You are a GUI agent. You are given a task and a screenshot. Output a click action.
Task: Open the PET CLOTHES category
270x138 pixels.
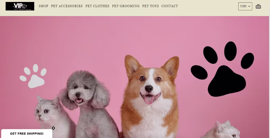point(97,6)
